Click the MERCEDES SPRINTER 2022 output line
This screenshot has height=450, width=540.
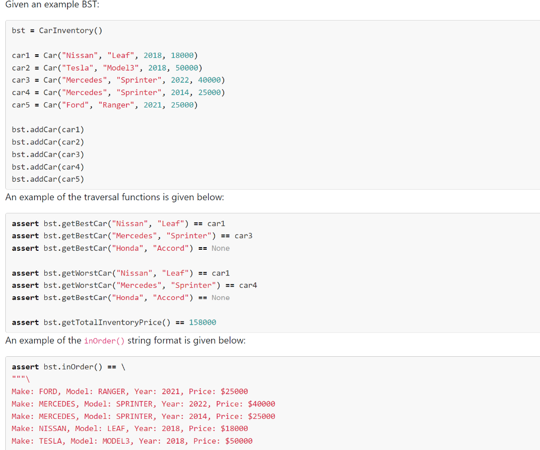[142, 404]
